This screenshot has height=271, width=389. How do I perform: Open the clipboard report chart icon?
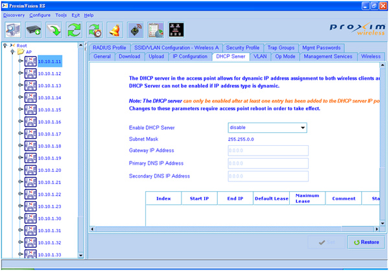(x=156, y=30)
